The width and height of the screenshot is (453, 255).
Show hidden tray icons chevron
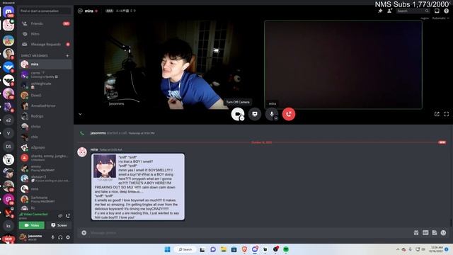click(398, 249)
